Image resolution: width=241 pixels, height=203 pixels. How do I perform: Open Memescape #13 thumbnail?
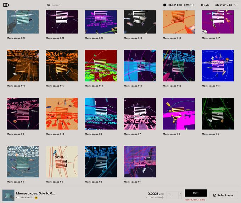click(x=140, y=66)
